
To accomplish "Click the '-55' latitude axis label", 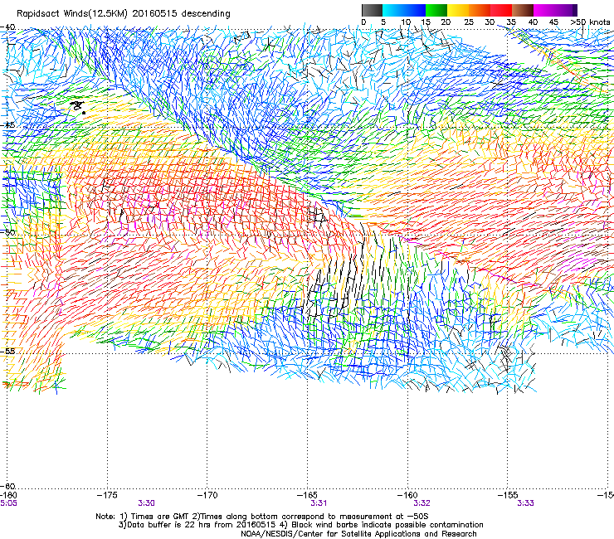I will click(x=7, y=351).
